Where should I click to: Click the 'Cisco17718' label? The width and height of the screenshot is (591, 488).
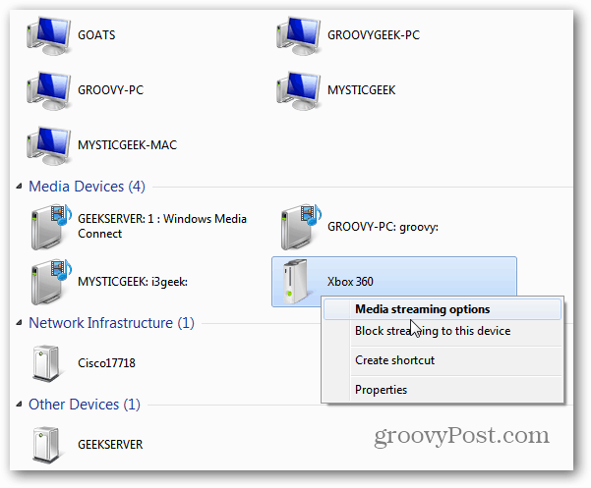106,363
